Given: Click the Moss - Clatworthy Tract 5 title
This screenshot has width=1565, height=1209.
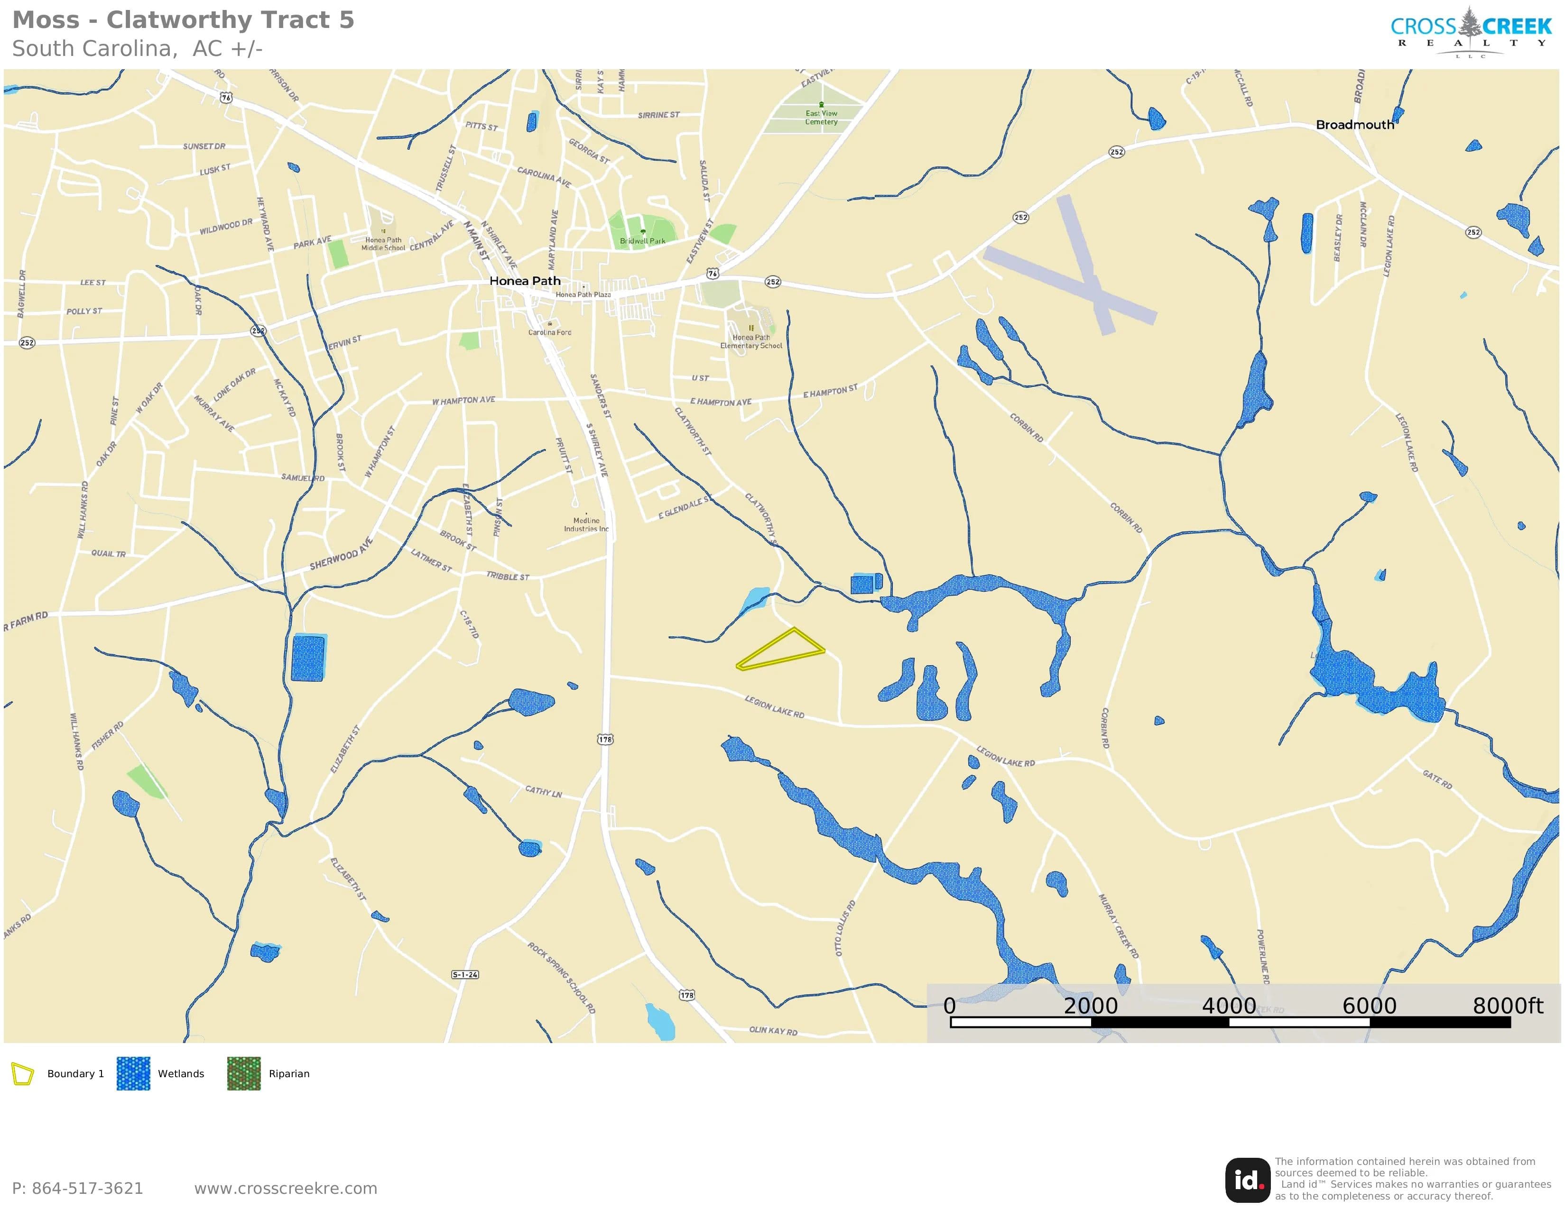Looking at the screenshot, I should click(x=184, y=20).
